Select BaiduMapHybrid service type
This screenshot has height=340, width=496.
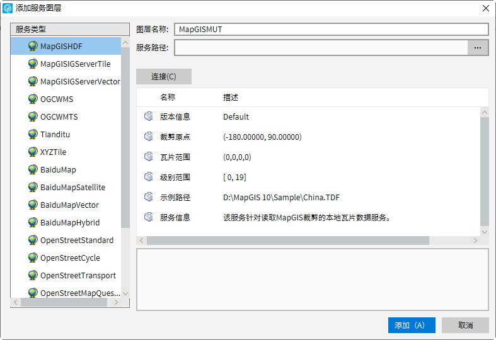(66, 223)
